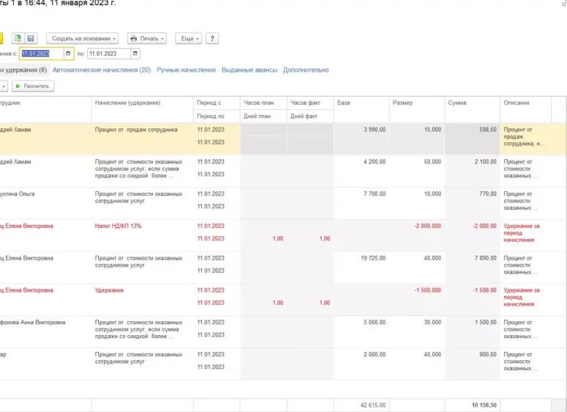The image size is (567, 412).
Task: Click the question mark help button
Action: tap(212, 38)
